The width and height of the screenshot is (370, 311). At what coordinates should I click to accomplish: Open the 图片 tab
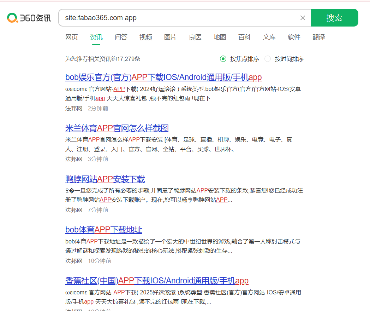tap(171, 37)
